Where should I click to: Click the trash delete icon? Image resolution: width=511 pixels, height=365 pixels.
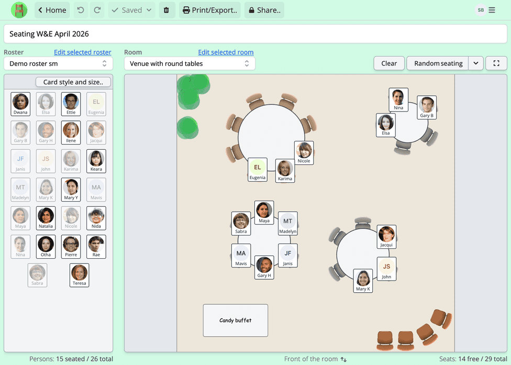166,10
